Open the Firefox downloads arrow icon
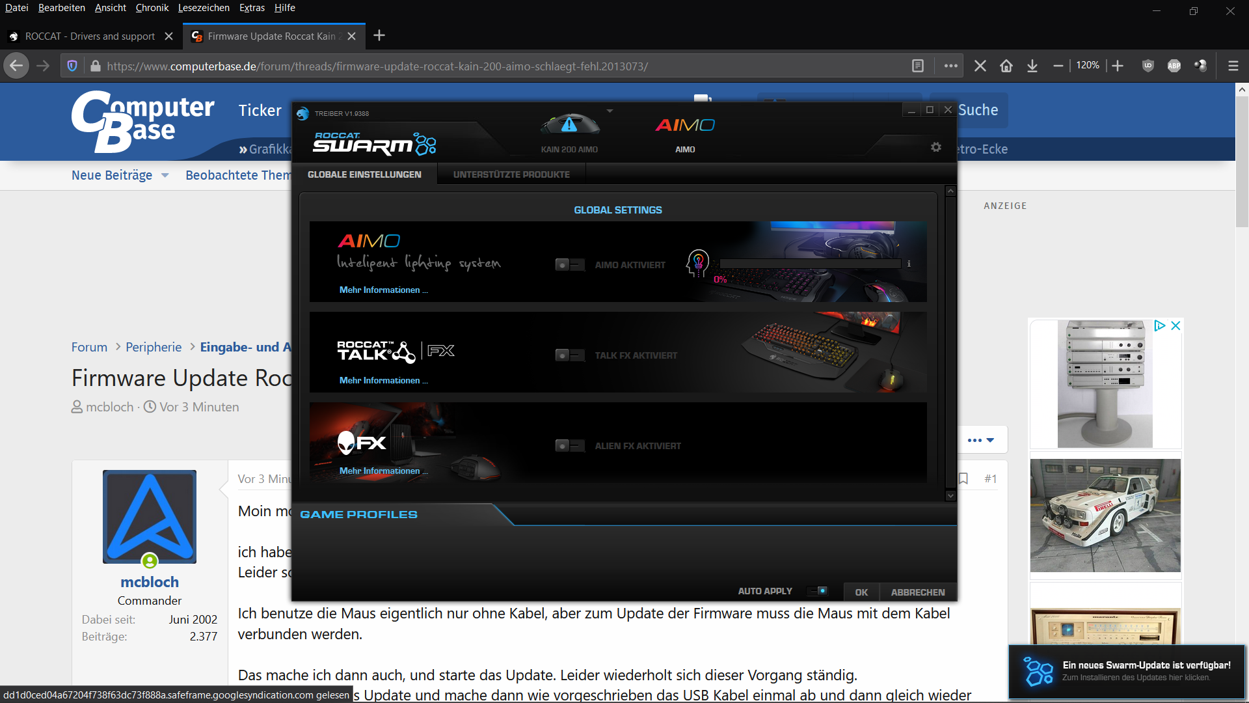 [x=1032, y=66]
